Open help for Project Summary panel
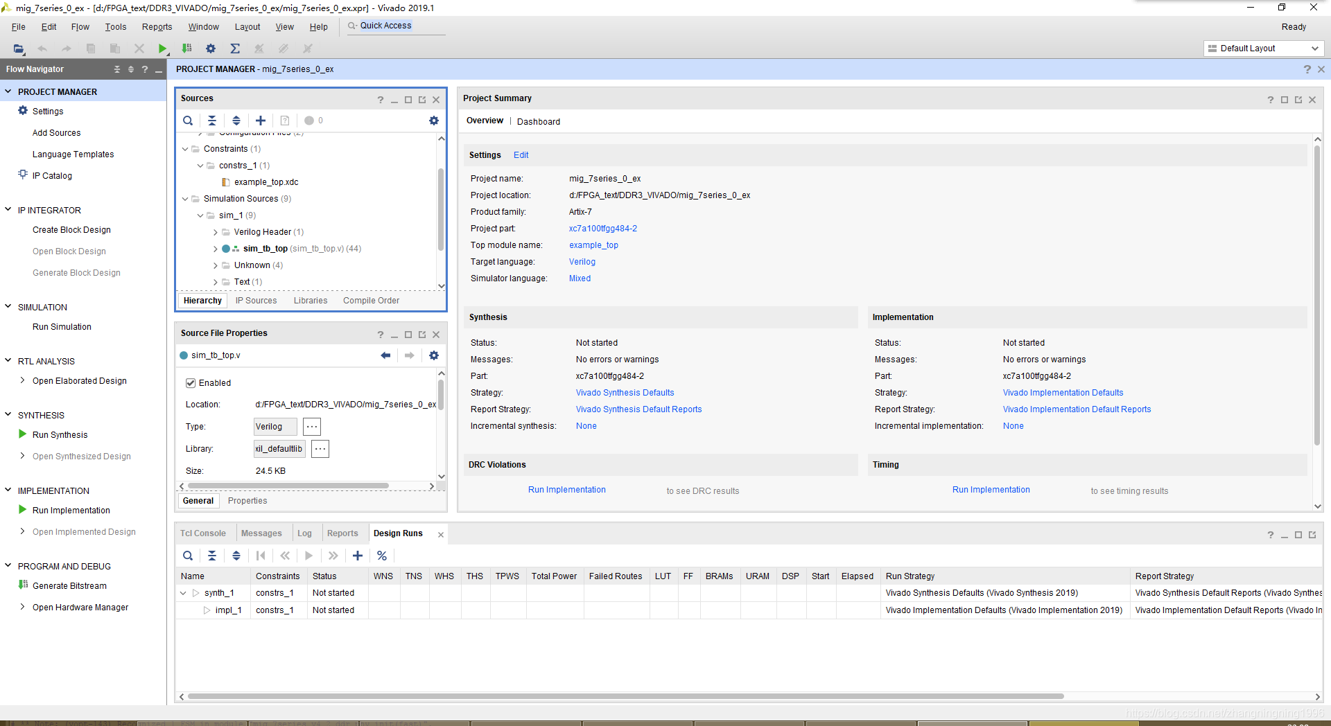The height and width of the screenshot is (726, 1331). tap(1271, 100)
